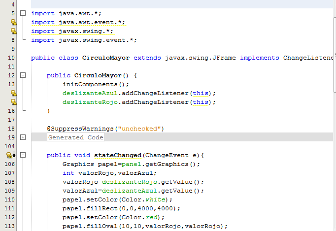The image size is (336, 231).
Task: Click 'ChangeEvent e' parameter
Action: point(171,155)
